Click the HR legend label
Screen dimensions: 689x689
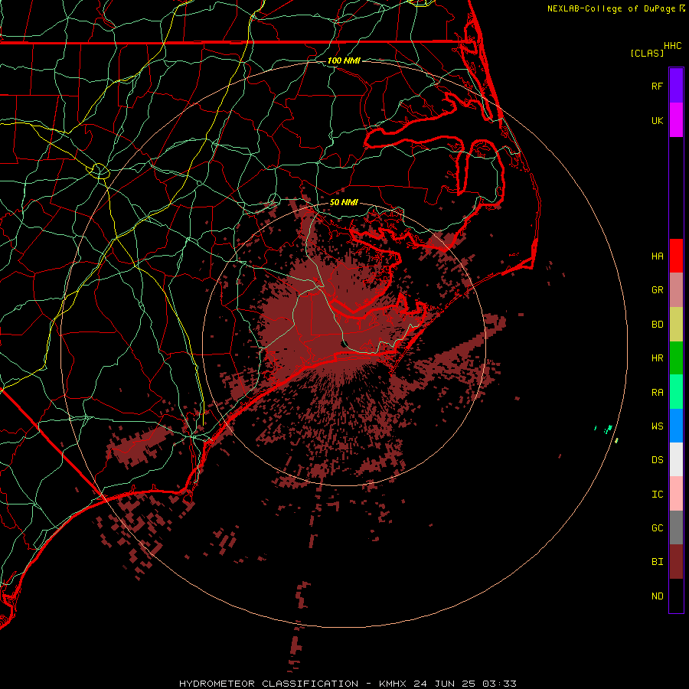[658, 358]
